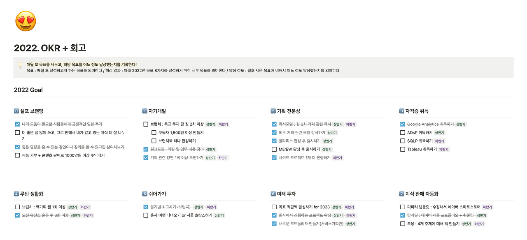Click the callout text about 매월 초 목표

[82, 65]
